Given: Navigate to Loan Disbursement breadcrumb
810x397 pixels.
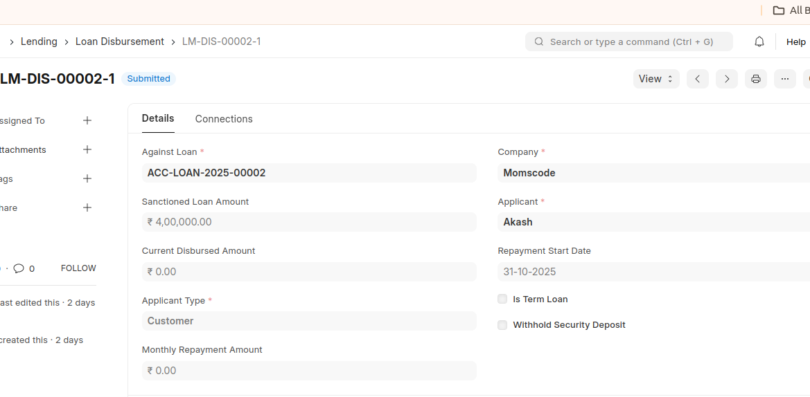Looking at the screenshot, I should (x=120, y=41).
